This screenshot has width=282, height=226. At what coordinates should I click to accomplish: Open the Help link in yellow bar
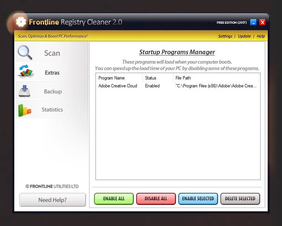tap(261, 36)
